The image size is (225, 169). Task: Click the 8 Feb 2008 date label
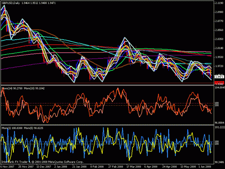(97, 166)
